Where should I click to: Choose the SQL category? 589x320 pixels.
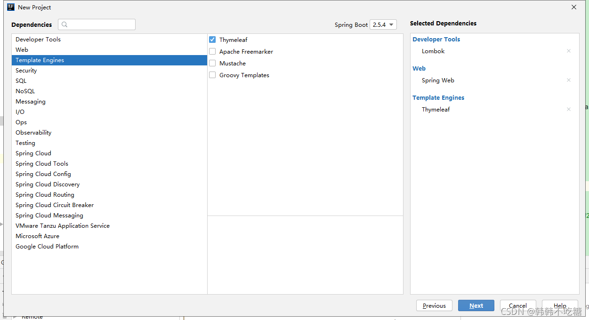[109, 81]
